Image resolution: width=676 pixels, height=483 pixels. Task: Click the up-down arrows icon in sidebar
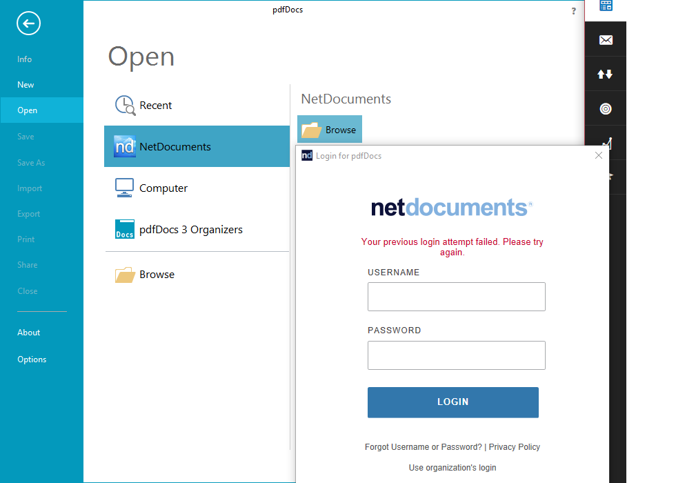tap(605, 75)
